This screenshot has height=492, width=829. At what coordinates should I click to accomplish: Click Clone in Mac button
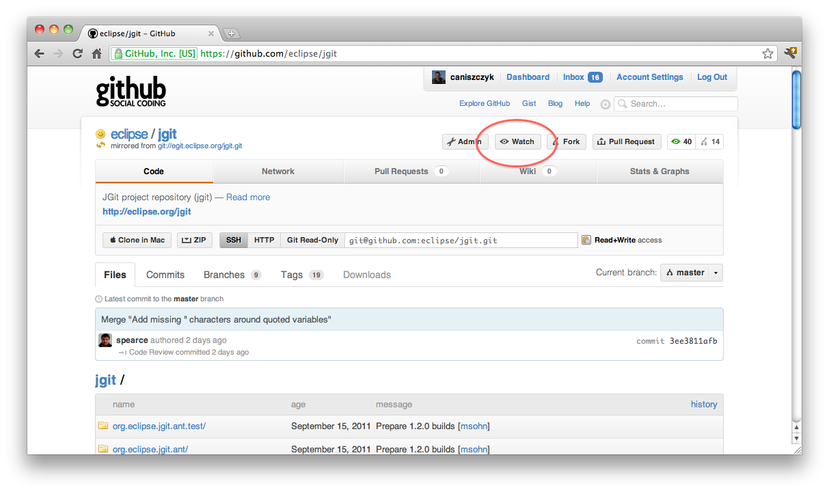coord(137,240)
